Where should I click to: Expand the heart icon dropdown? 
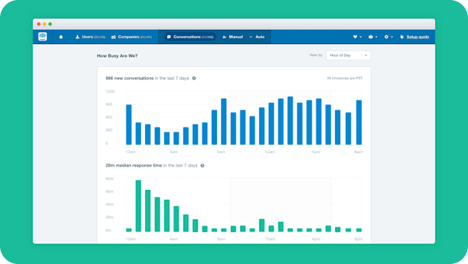(x=357, y=37)
